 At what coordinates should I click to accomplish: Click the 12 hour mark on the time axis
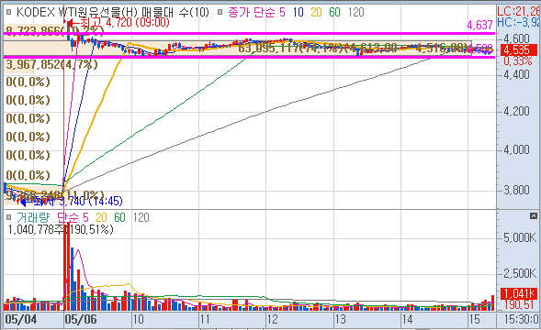point(272,319)
